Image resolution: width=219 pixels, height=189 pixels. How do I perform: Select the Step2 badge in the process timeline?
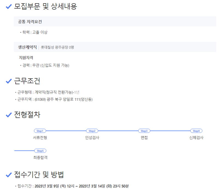tap(92, 131)
